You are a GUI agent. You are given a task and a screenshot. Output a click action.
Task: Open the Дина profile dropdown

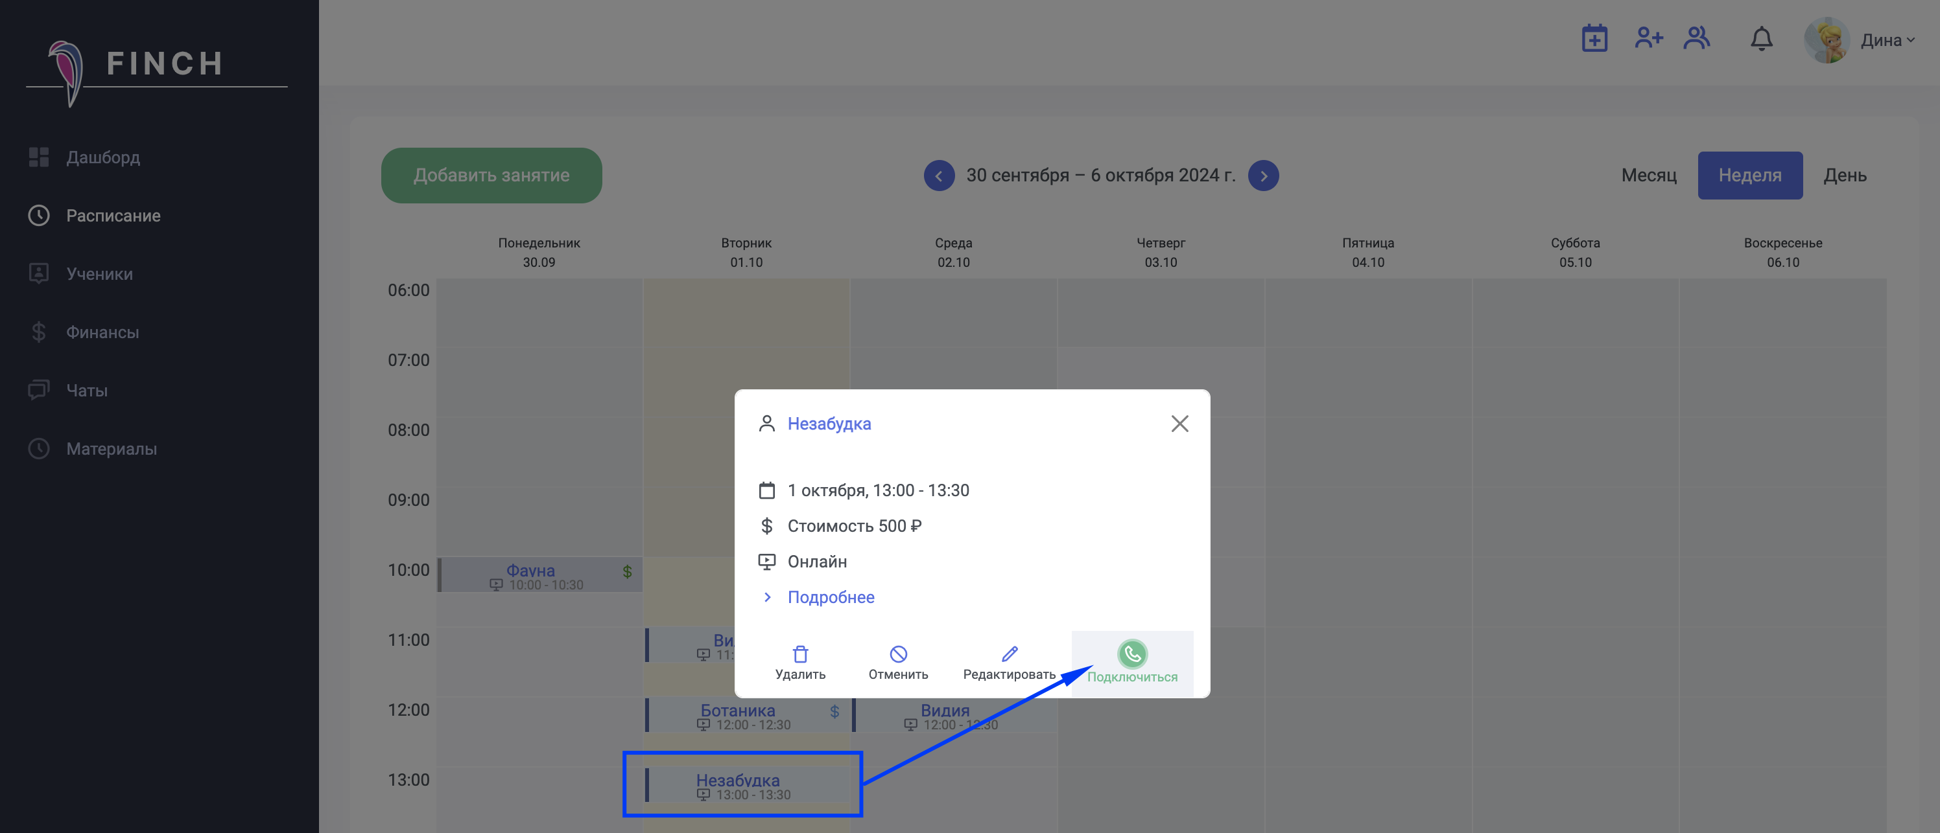pyautogui.click(x=1887, y=41)
